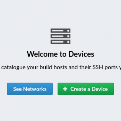Click the drive slot bar on top server unit
The height and width of the screenshot is (121, 121).
58,31
